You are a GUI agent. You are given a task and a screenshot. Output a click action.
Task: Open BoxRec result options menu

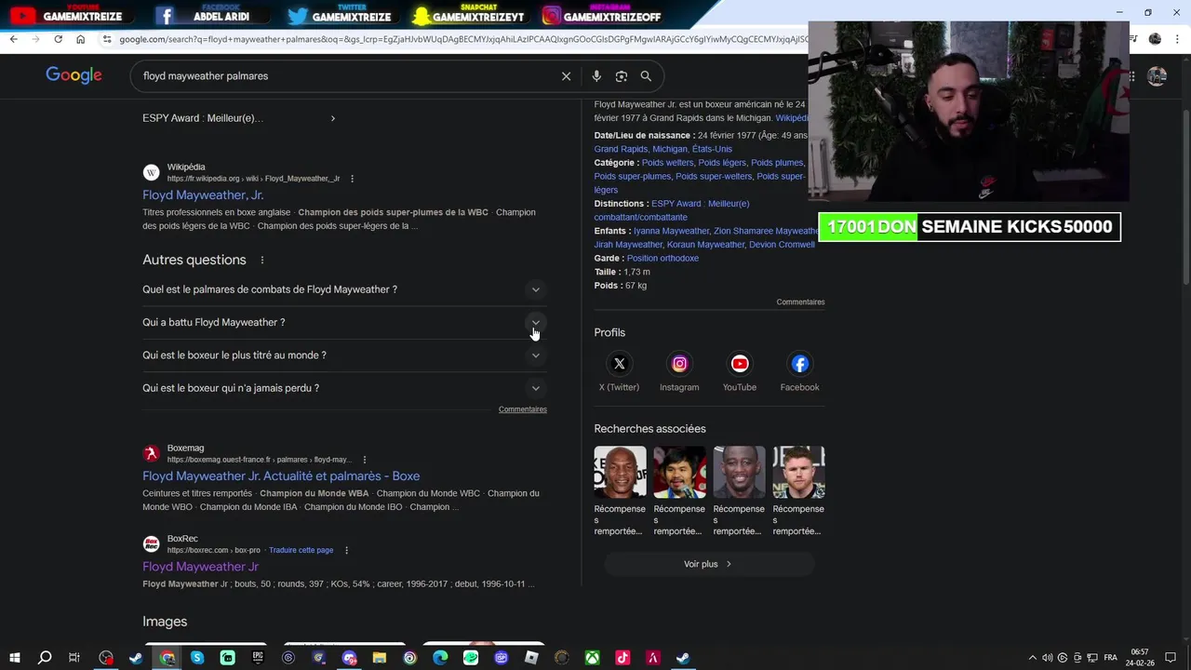[x=346, y=550]
